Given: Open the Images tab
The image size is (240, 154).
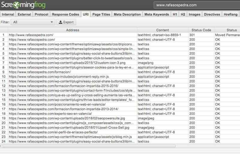Looking at the screenshot, I should point(194,14).
